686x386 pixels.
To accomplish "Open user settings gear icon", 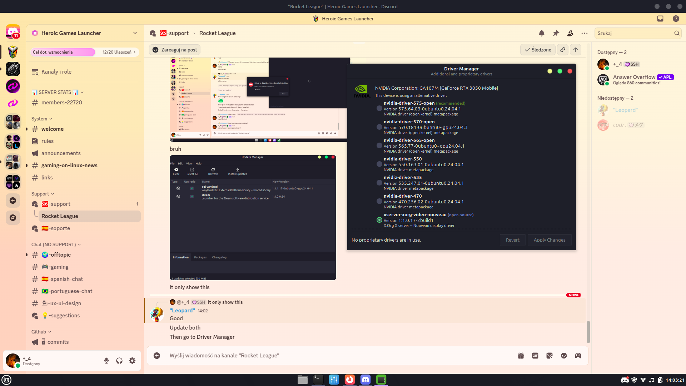I will click(132, 361).
